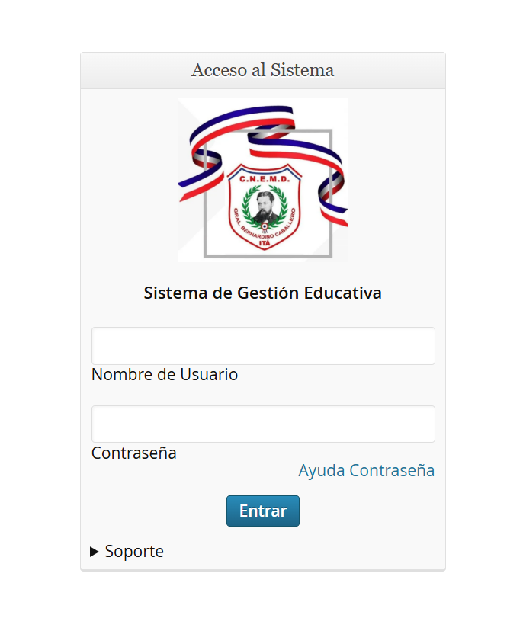Screen dimensions: 523x634
Task: Click the Acceso al Sistema header
Action: (263, 71)
